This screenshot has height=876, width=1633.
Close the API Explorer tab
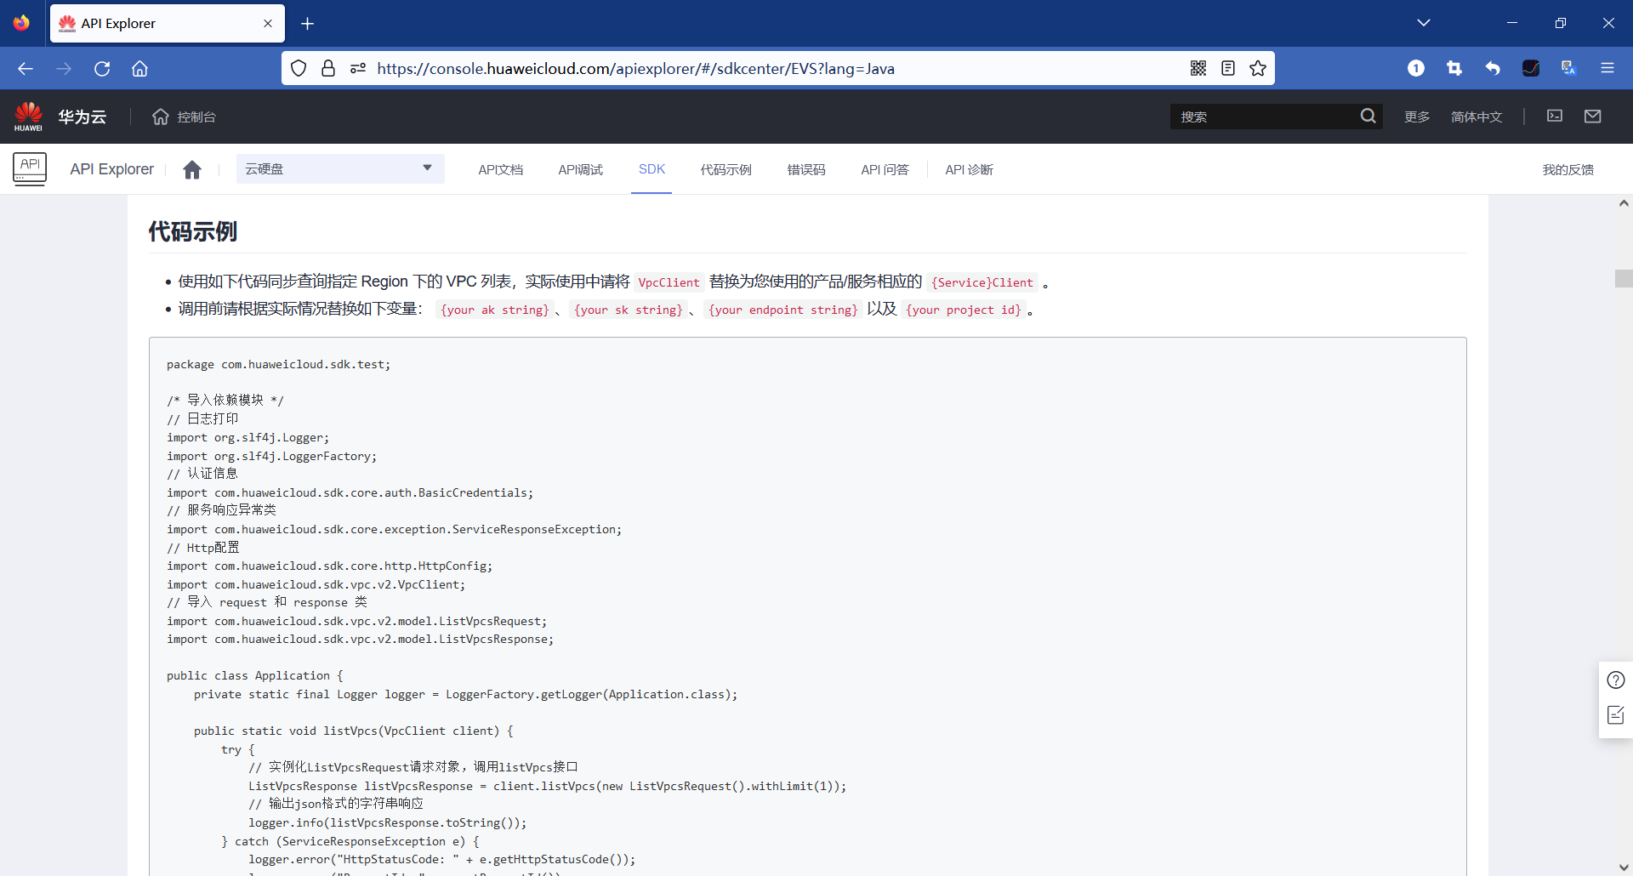(268, 24)
